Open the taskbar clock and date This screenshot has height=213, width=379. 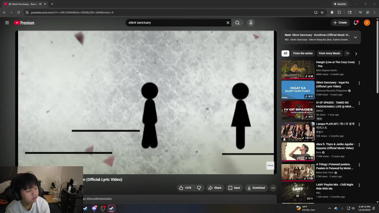364,208
